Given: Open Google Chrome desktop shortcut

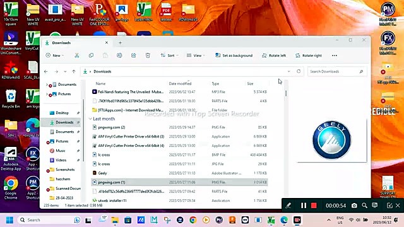Looking at the screenshot, I should click(x=11, y=188).
